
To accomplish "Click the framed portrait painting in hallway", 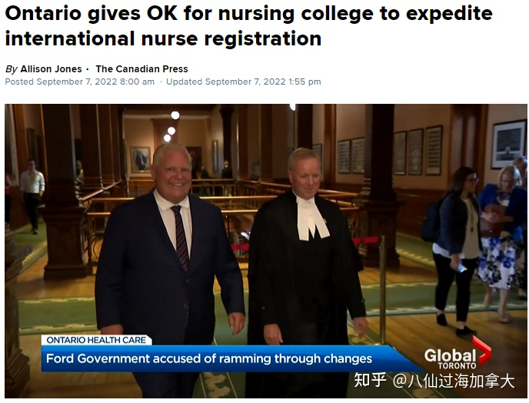I will [141, 159].
